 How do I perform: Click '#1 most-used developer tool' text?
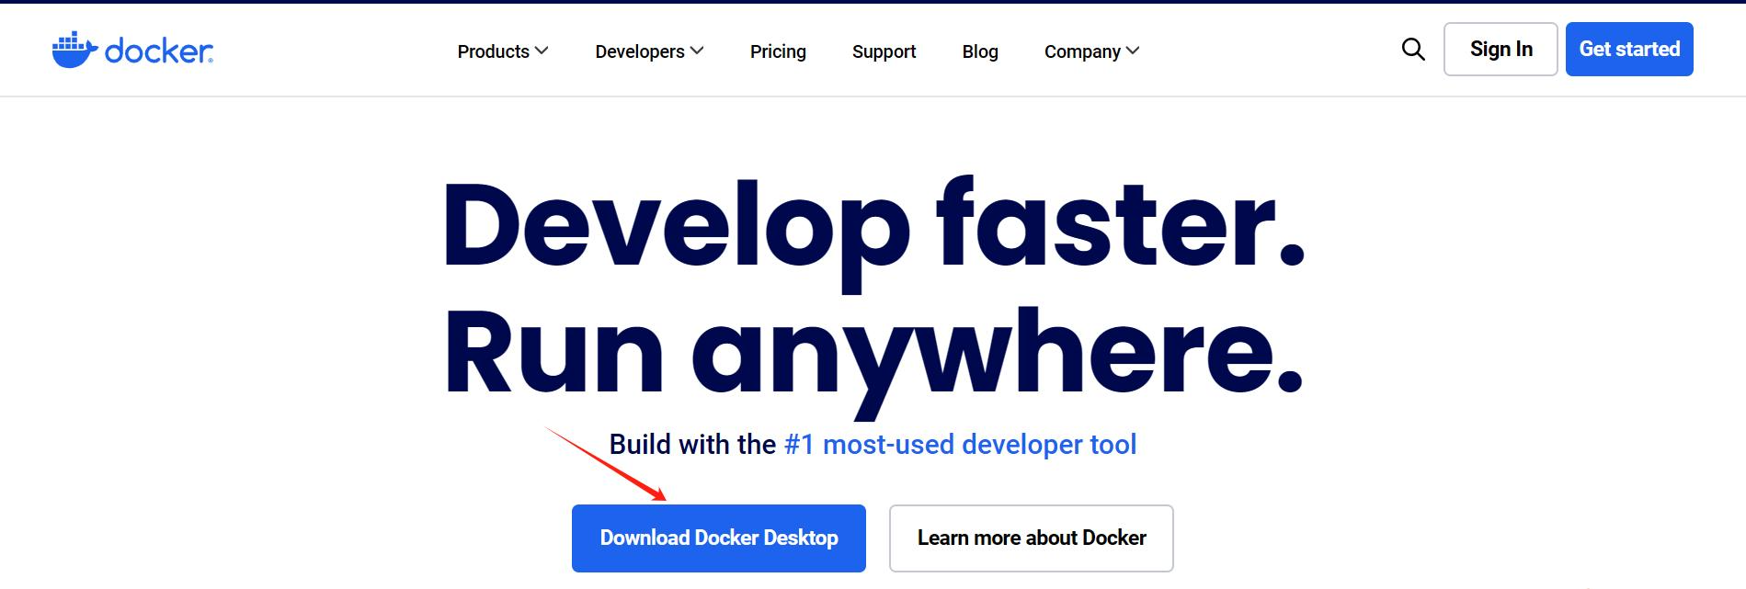point(961,445)
